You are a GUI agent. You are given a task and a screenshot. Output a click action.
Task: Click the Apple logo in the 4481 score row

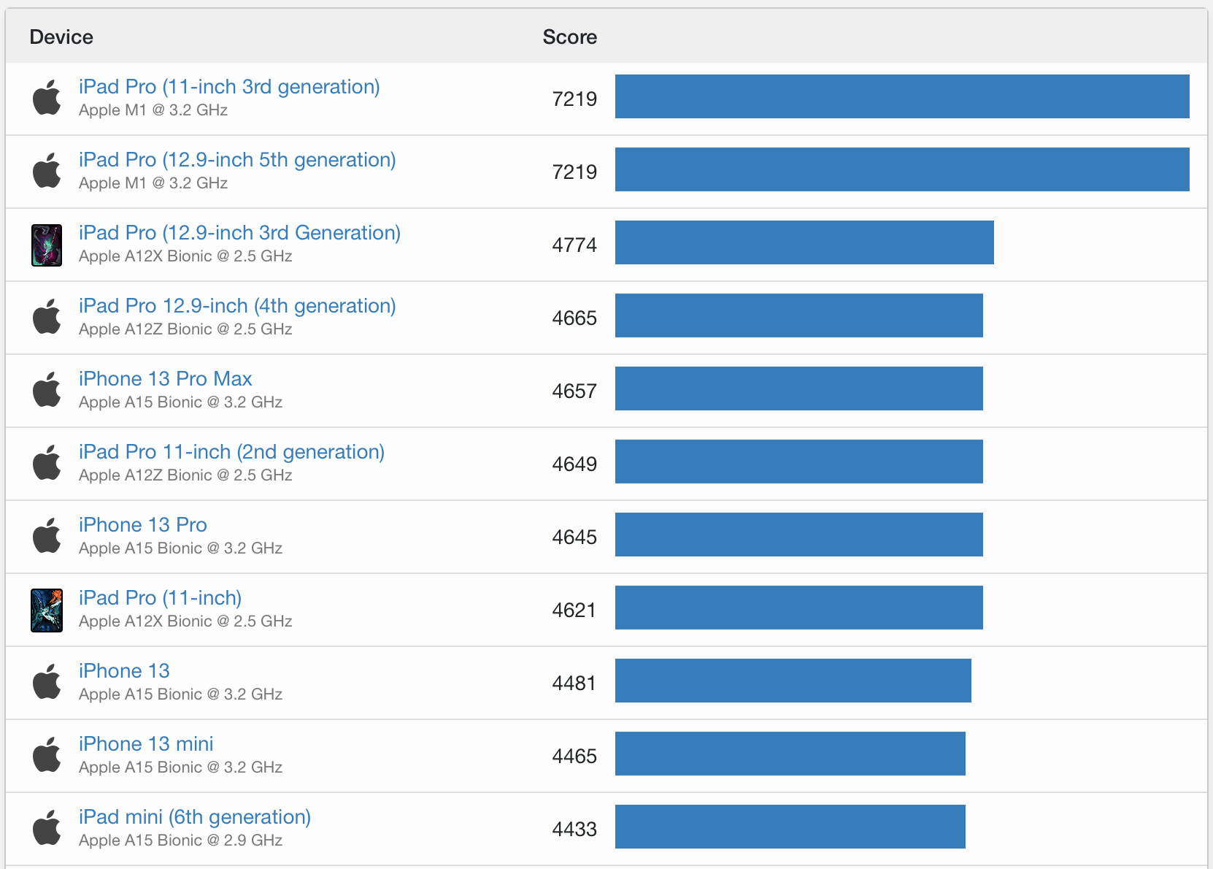coord(47,682)
